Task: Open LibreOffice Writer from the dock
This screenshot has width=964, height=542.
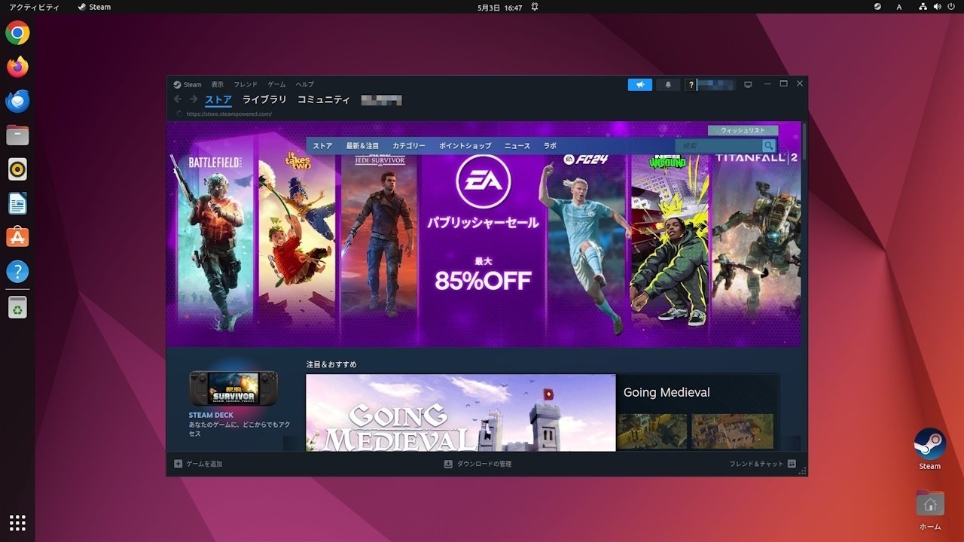Action: (x=17, y=203)
